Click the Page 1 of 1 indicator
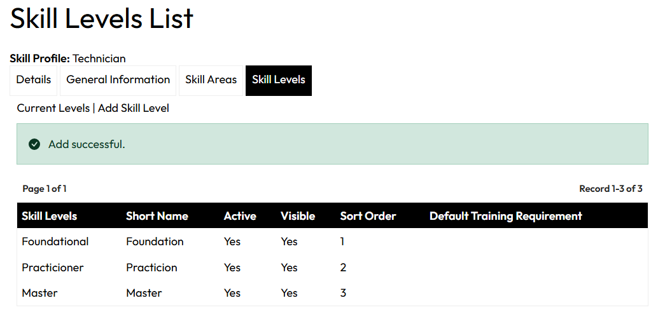Viewport: 658px width, 331px height. [45, 189]
